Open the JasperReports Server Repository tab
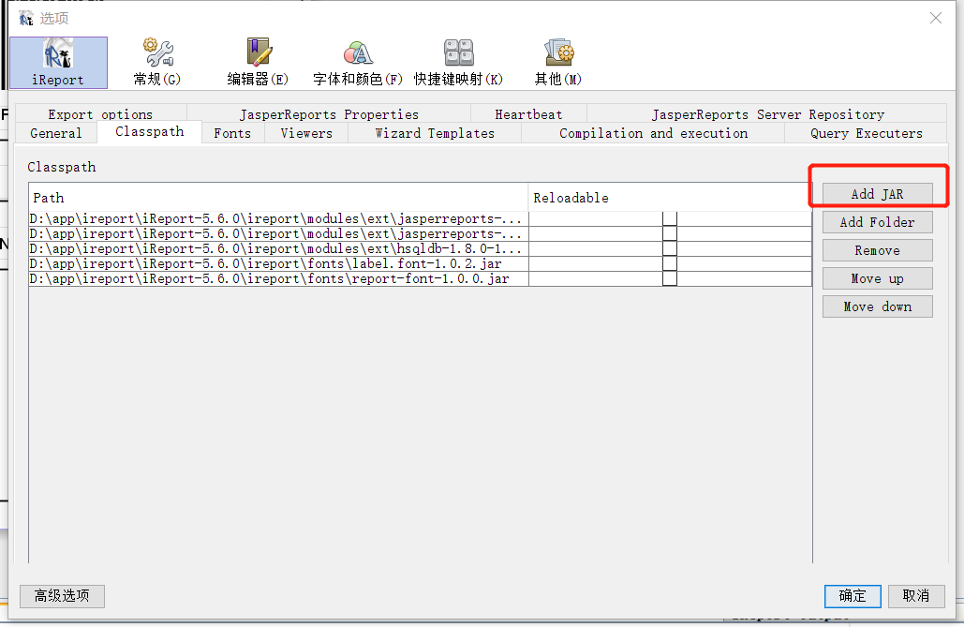 767,113
